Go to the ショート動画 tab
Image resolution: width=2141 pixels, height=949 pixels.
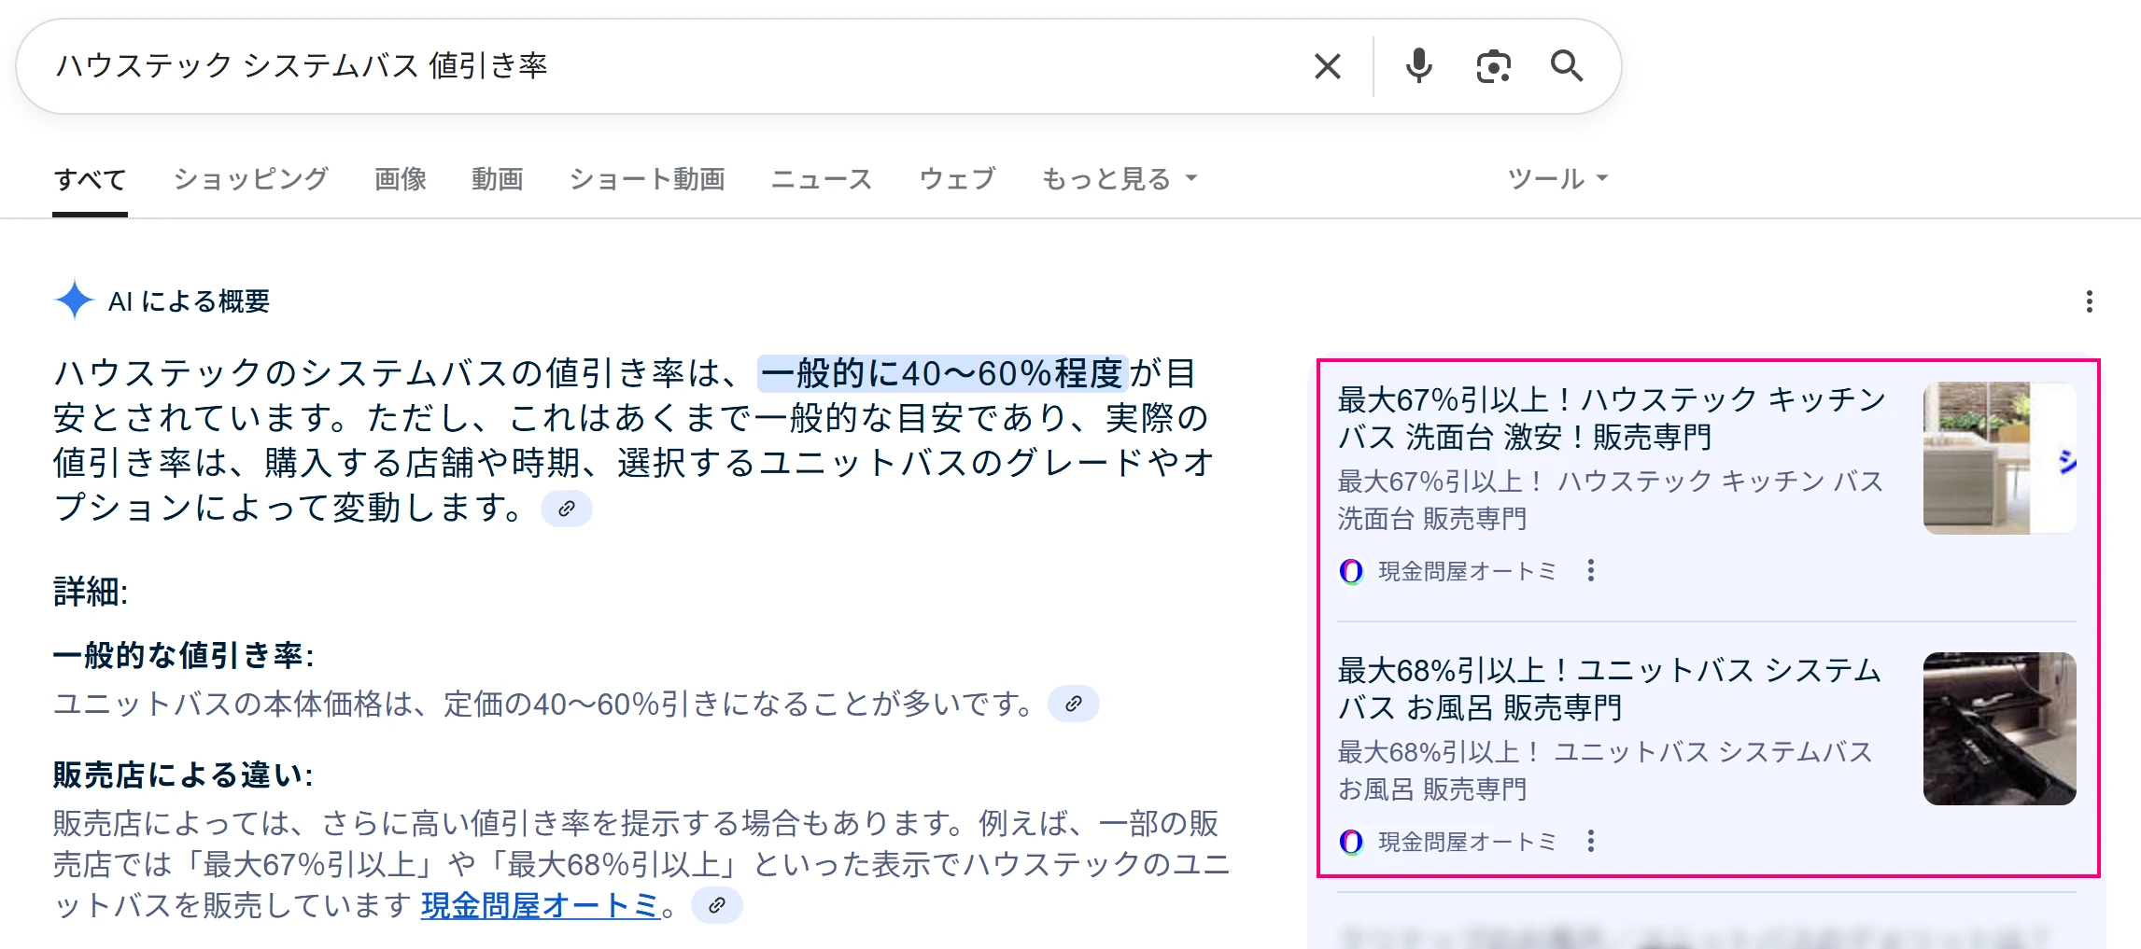pos(647,179)
